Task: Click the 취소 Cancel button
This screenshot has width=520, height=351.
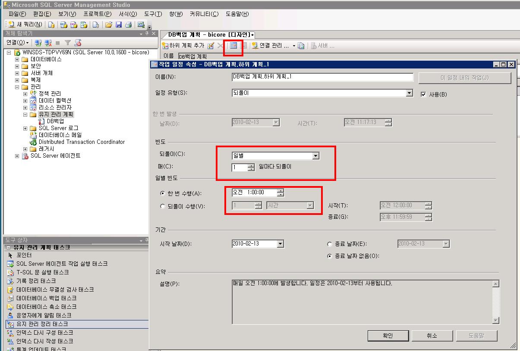Action: tap(432, 335)
